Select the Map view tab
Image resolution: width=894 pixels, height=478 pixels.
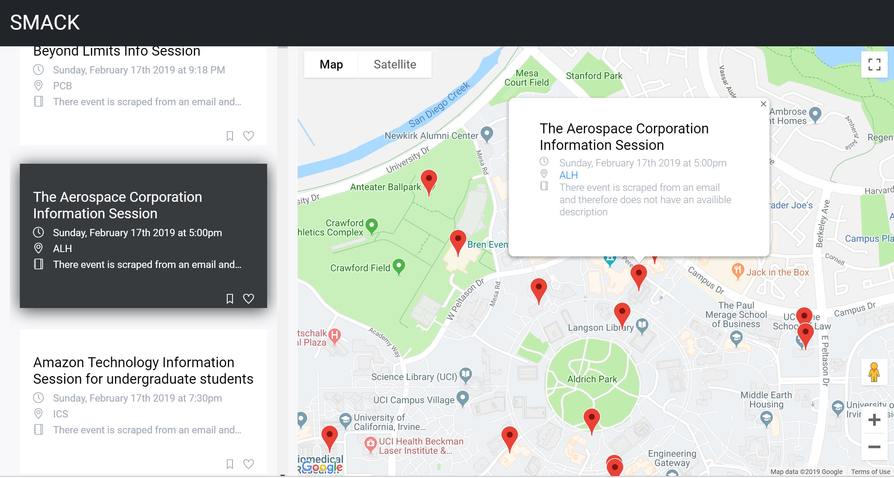pos(331,65)
